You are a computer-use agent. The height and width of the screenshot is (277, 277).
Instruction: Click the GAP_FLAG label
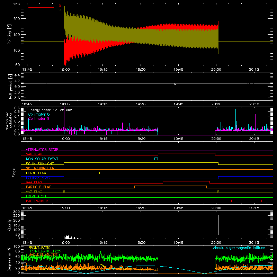tap(34, 154)
